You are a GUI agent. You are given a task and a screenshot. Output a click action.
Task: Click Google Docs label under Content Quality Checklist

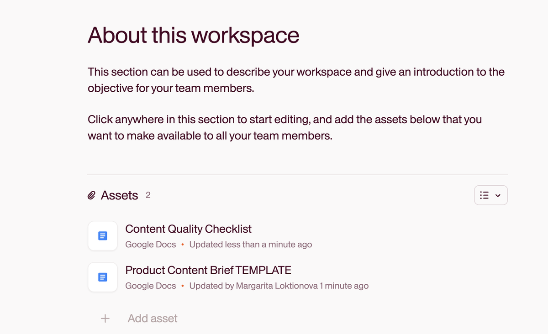coord(150,245)
